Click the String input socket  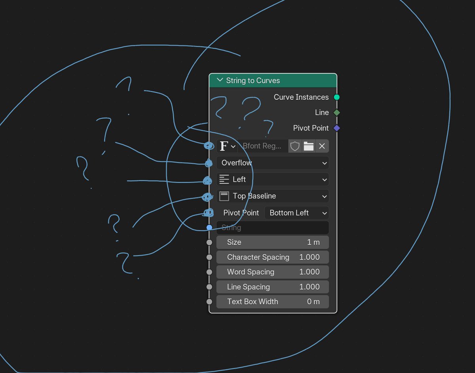(209, 227)
